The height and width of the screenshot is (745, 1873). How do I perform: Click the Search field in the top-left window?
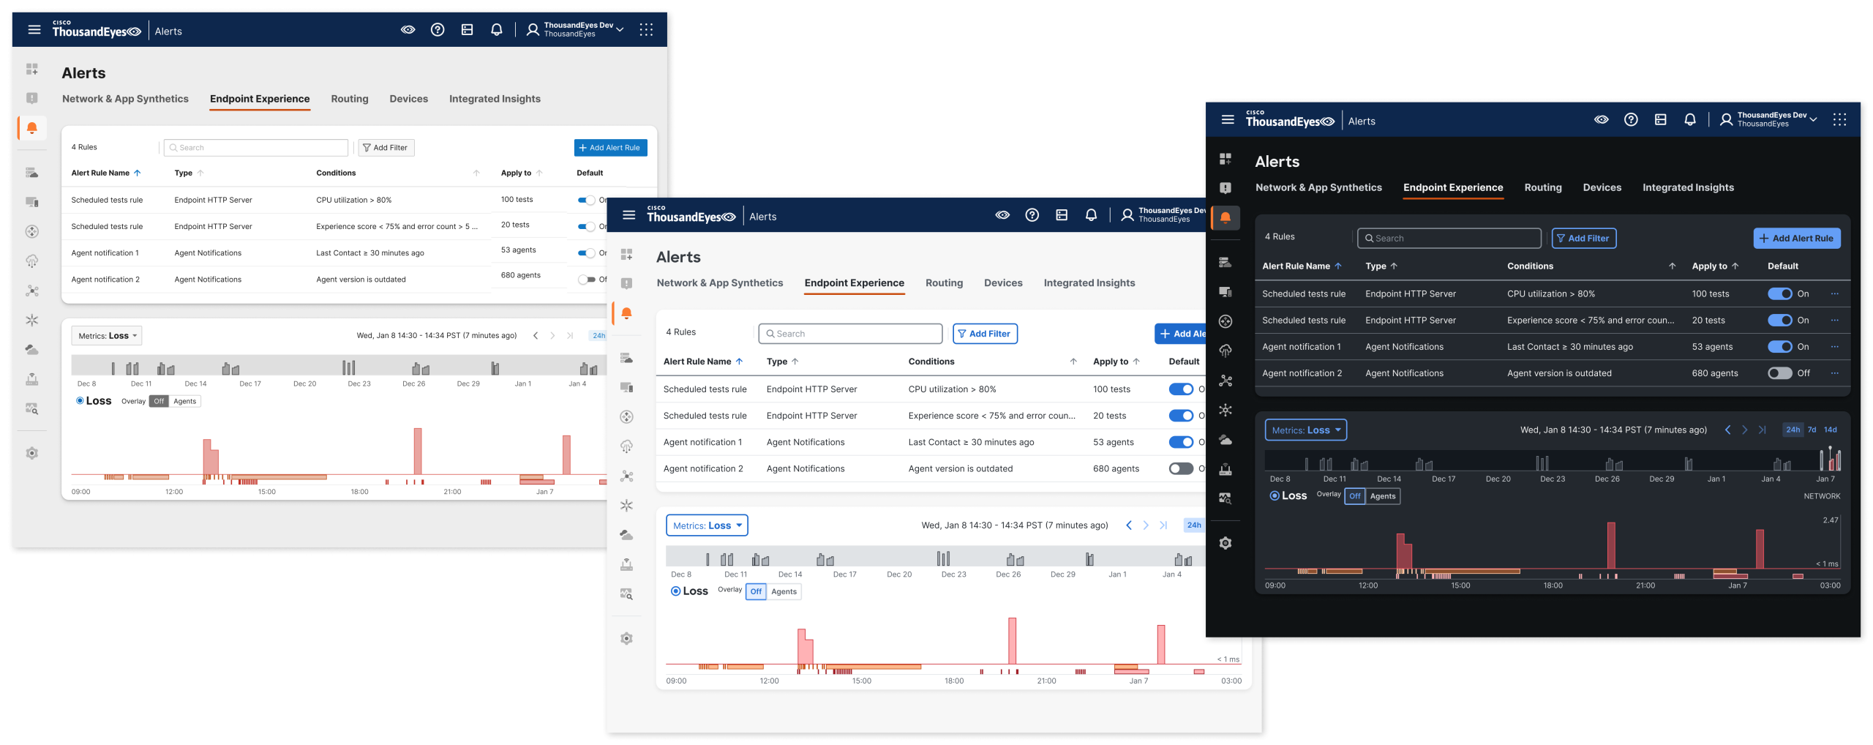pos(256,148)
